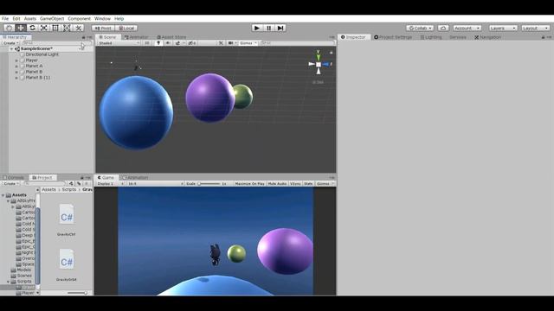This screenshot has width=554, height=311.
Task: Open Display 1 dropdown in Game view
Action: click(x=111, y=184)
